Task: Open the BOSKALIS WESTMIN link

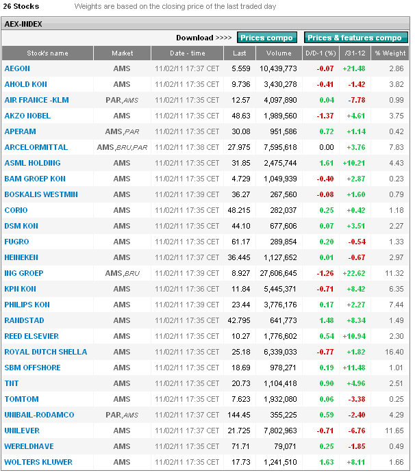Action: coord(41,195)
